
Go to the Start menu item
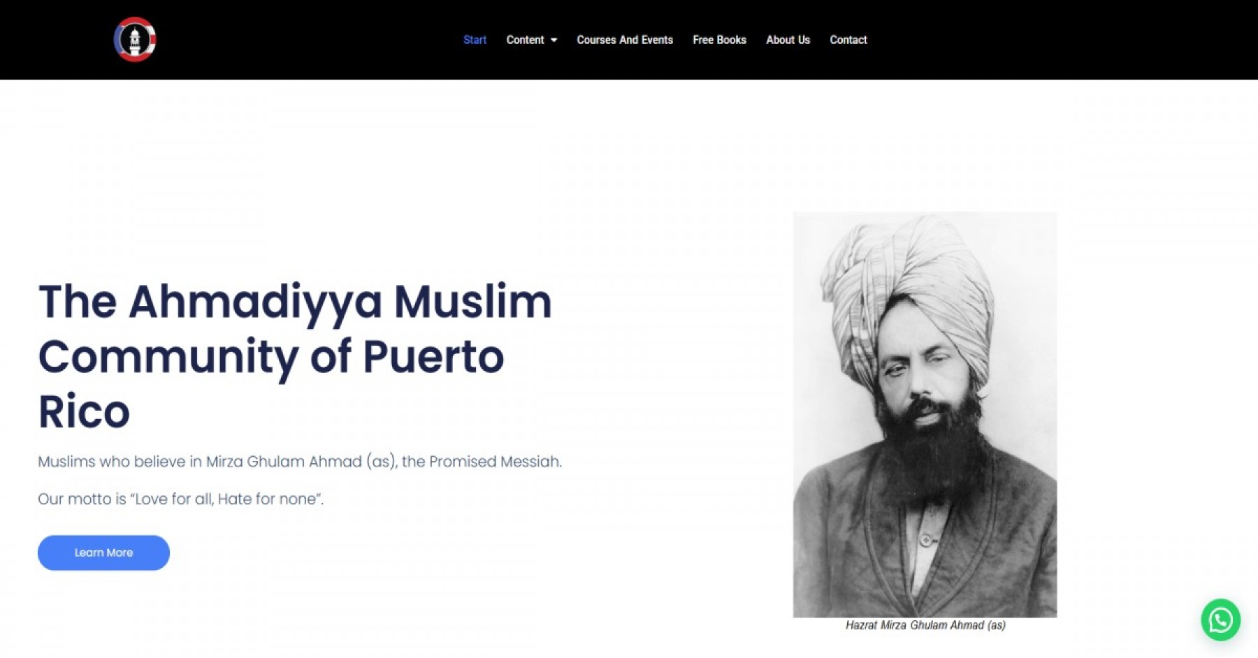pos(475,40)
